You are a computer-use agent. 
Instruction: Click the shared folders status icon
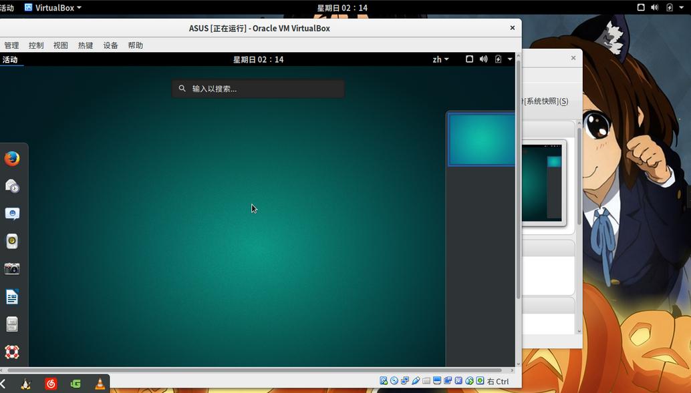click(426, 381)
